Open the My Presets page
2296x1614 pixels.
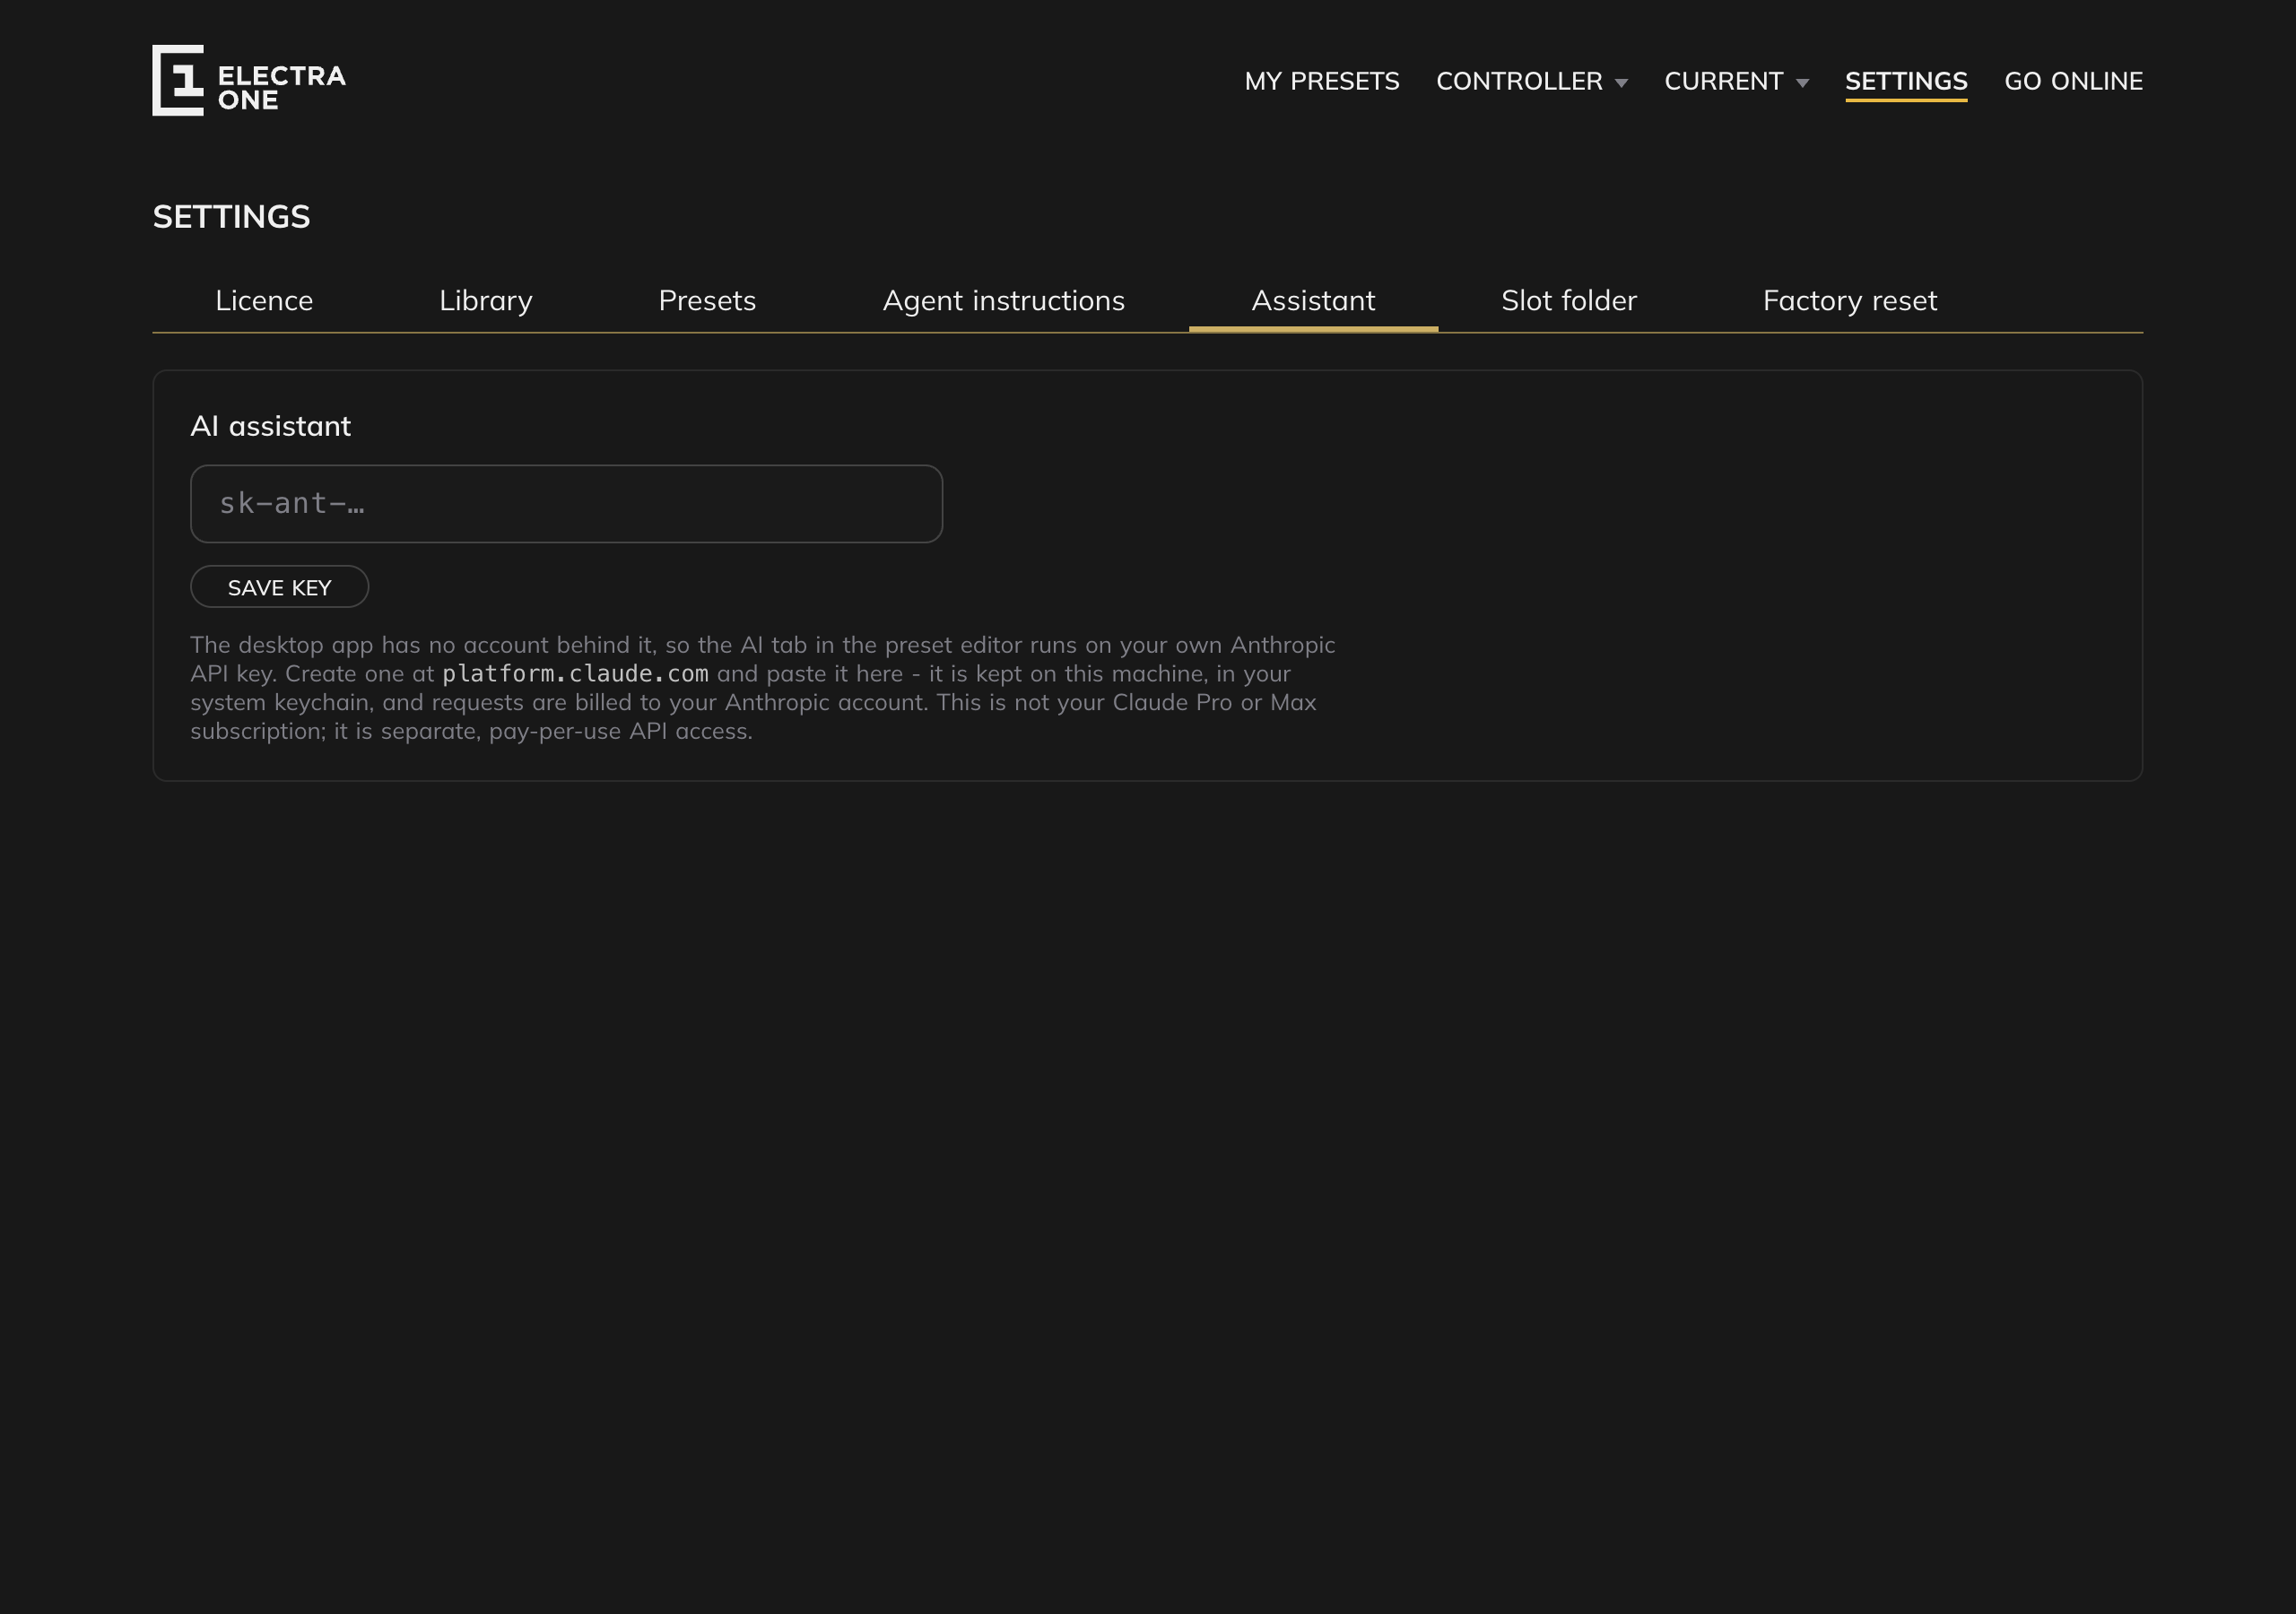(x=1321, y=81)
